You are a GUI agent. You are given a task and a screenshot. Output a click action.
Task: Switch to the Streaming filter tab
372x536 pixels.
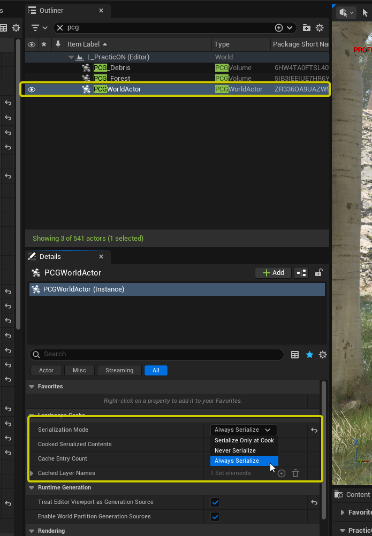(x=119, y=370)
